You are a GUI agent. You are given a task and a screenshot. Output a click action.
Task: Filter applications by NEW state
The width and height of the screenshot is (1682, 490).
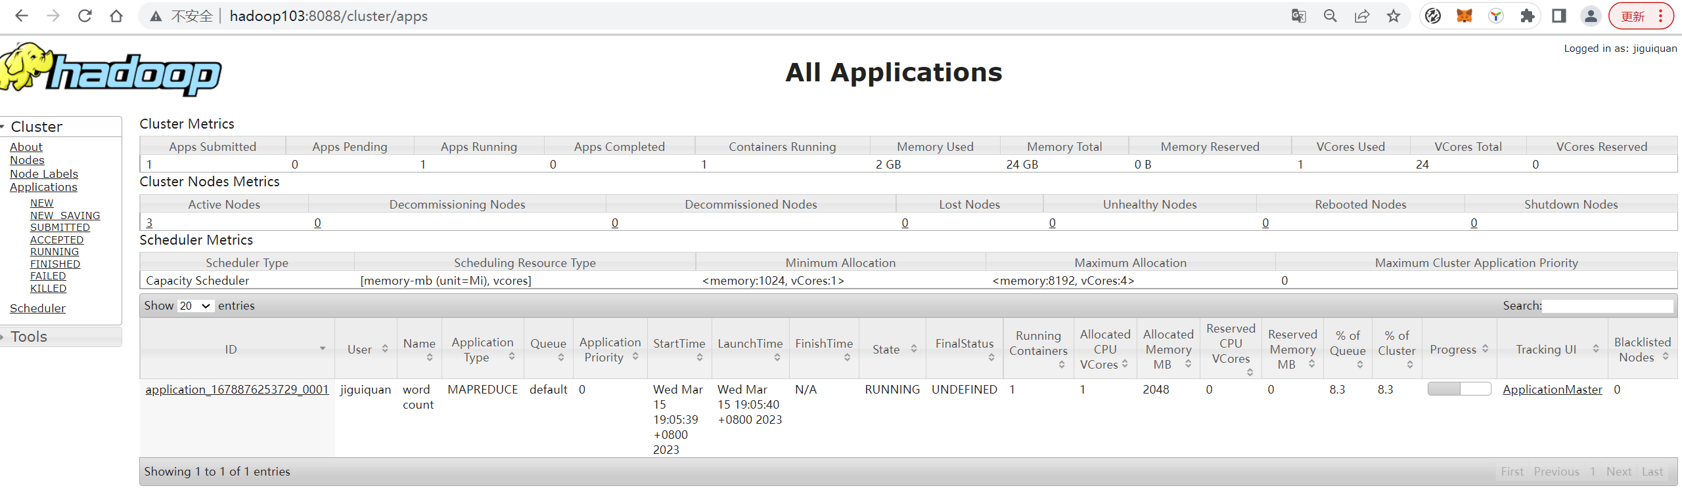(x=42, y=203)
